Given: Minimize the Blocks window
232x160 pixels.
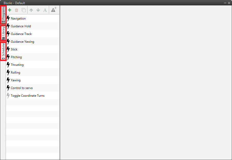Looking at the screenshot, I should 225,3.
